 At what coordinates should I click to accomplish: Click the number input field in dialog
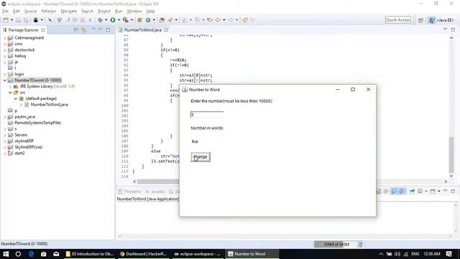click(x=207, y=115)
